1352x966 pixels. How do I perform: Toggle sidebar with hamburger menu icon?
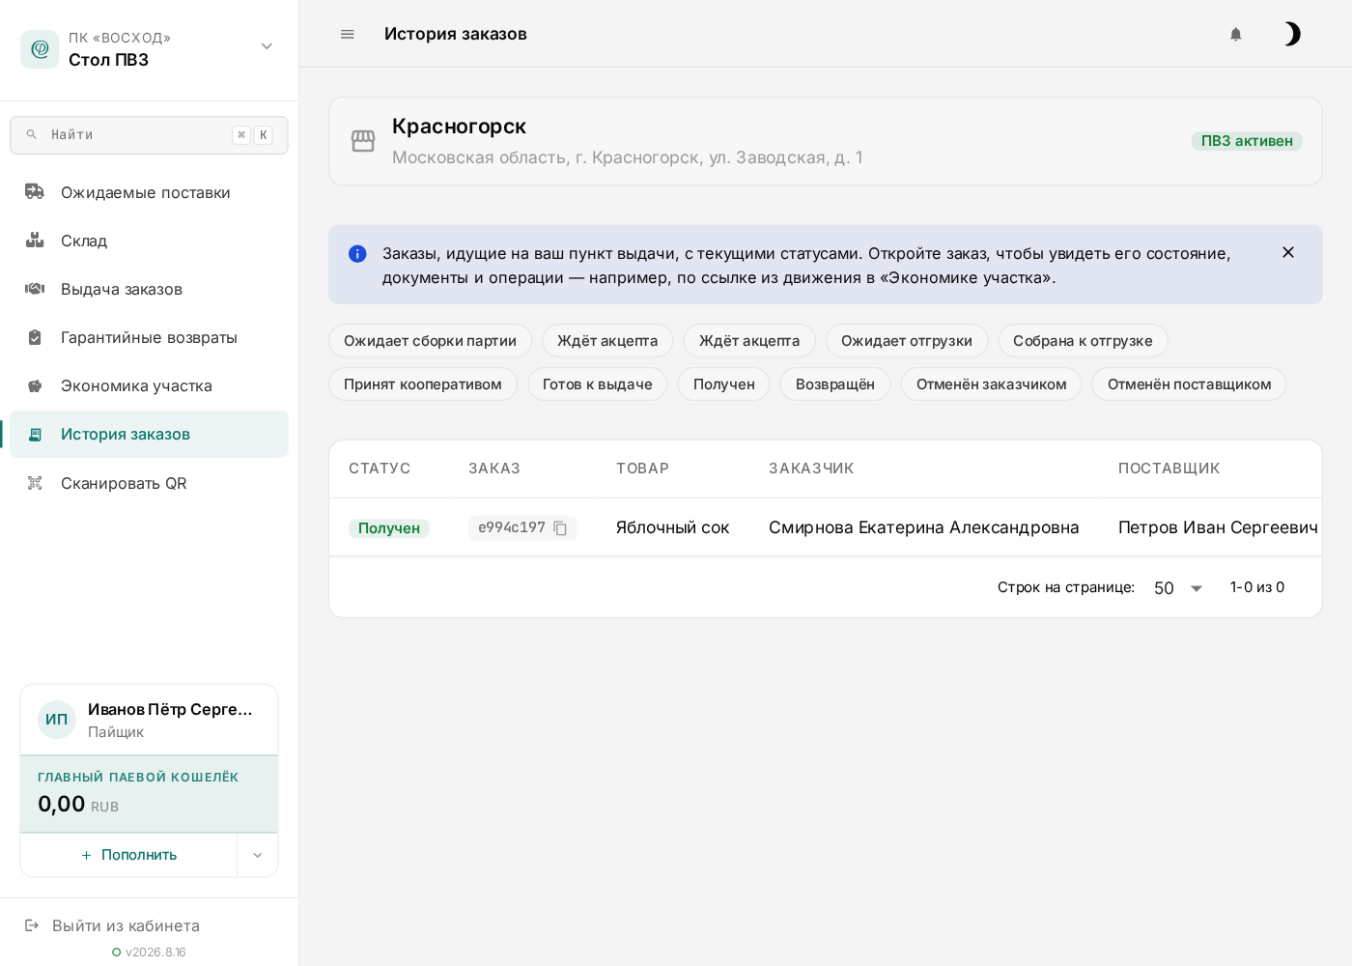348,34
